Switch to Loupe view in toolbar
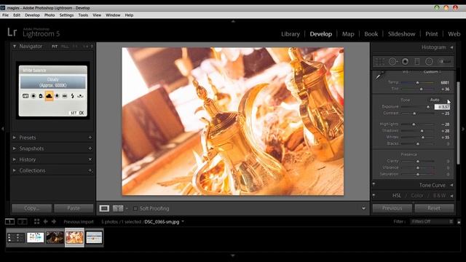The height and width of the screenshot is (262, 466). (x=104, y=208)
